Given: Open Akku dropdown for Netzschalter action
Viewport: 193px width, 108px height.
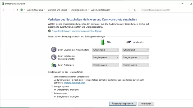Looking at the screenshot, I should coord(105,50).
